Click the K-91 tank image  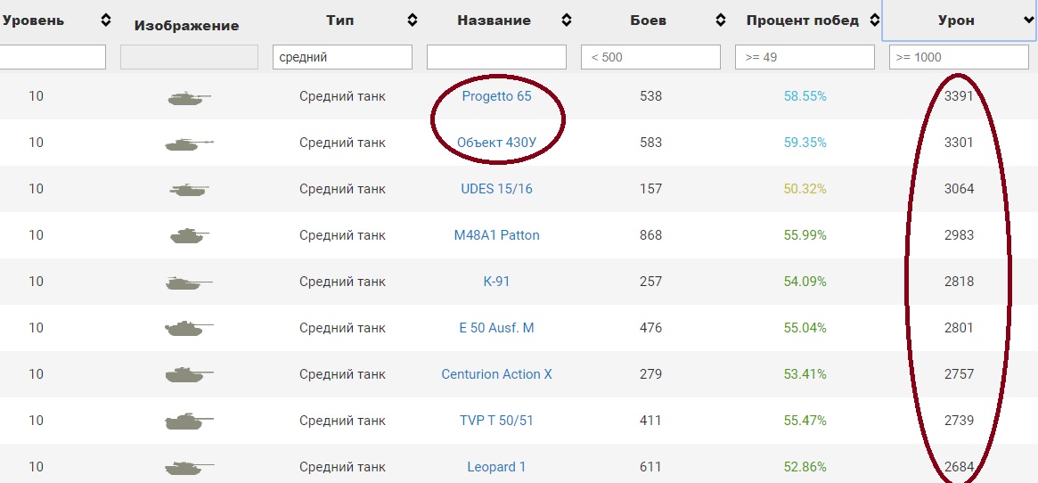point(189,282)
